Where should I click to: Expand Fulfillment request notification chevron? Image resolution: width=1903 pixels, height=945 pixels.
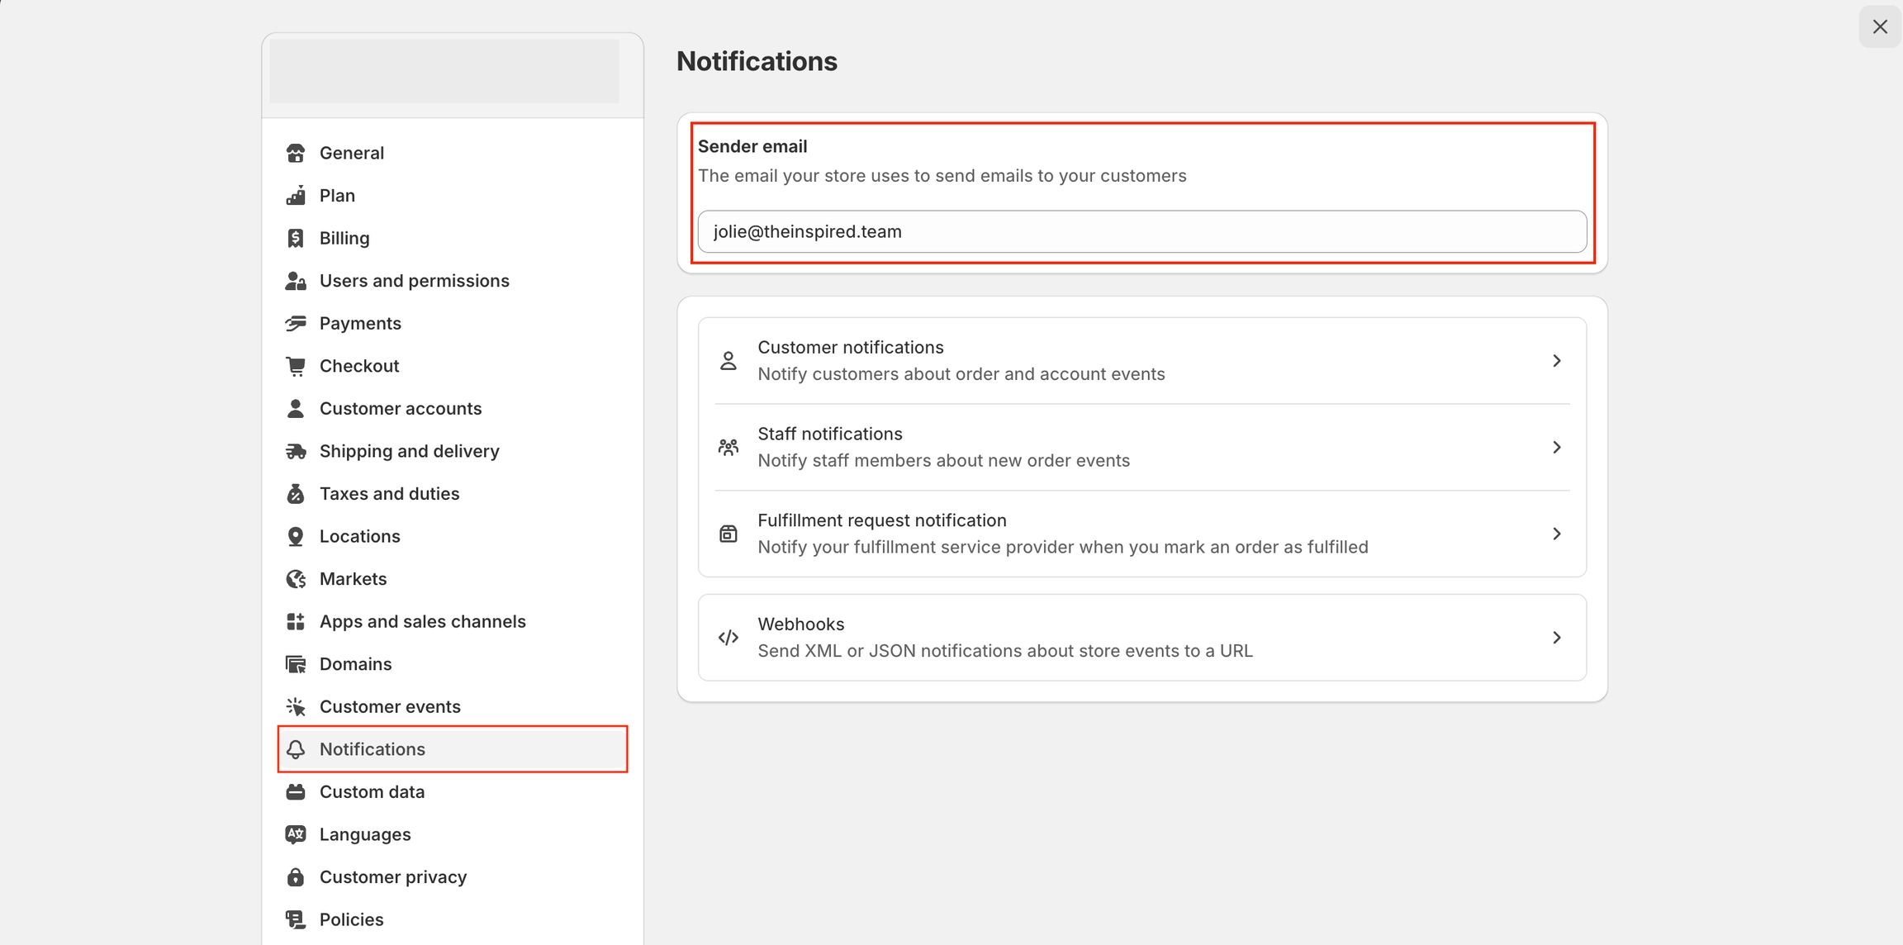[x=1556, y=534]
